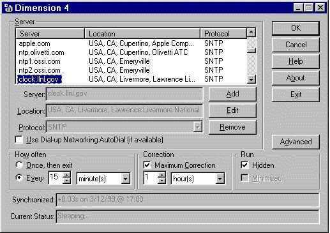Click the Exit button

click(x=296, y=94)
